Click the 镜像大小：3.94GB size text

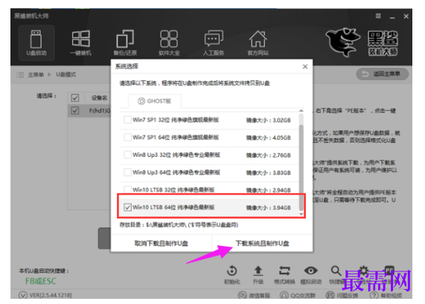(269, 207)
